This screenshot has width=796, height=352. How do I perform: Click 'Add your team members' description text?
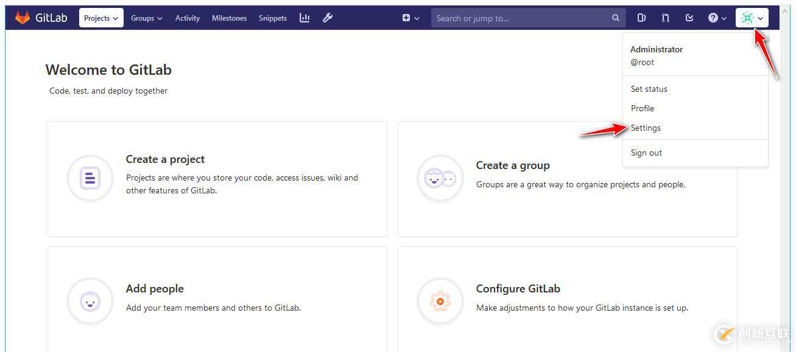point(214,308)
